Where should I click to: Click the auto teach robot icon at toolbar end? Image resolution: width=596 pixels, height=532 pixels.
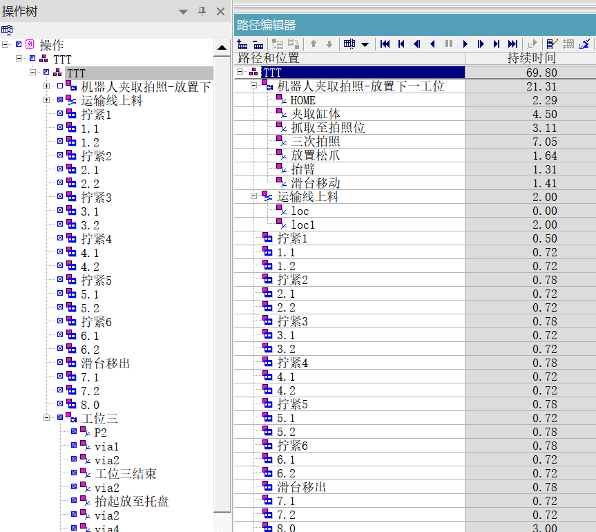click(584, 44)
